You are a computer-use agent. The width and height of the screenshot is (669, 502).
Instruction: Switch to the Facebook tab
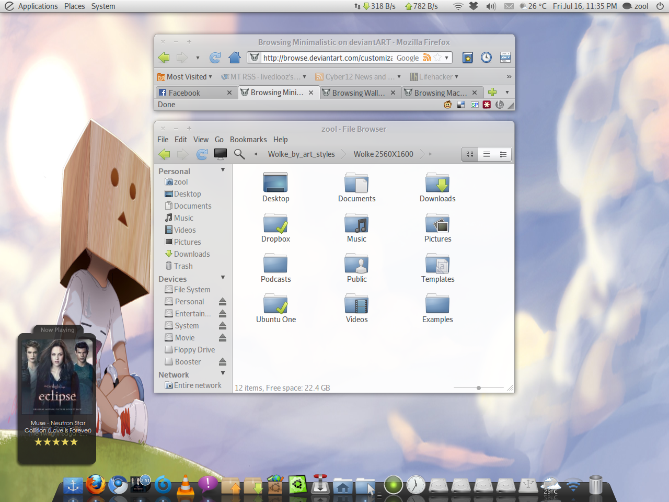(197, 93)
